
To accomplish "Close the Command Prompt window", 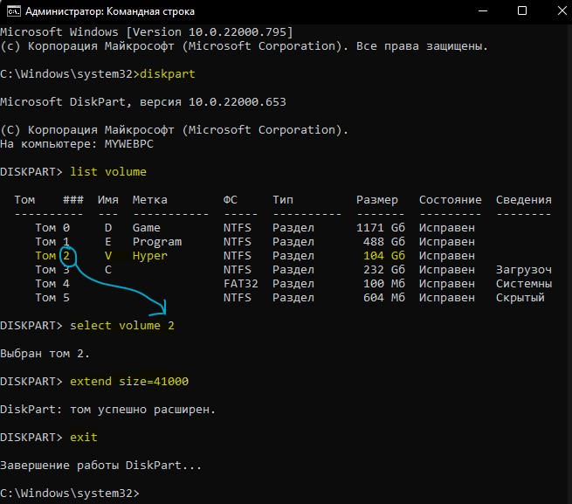I will point(562,11).
